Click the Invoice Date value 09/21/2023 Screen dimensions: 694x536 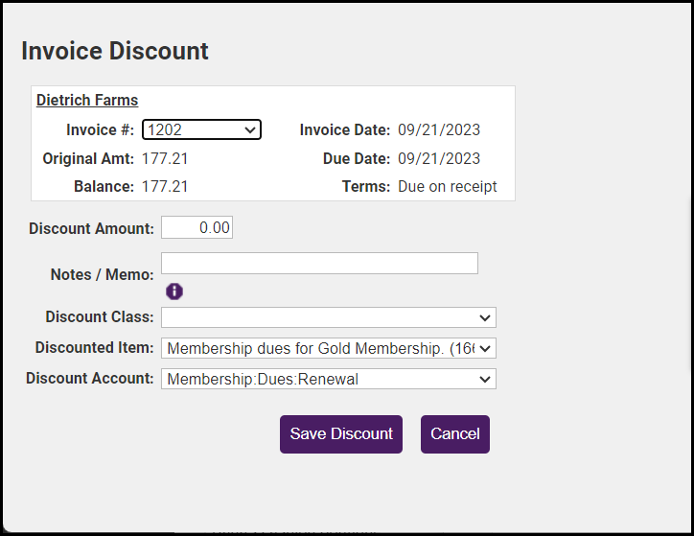click(x=439, y=129)
